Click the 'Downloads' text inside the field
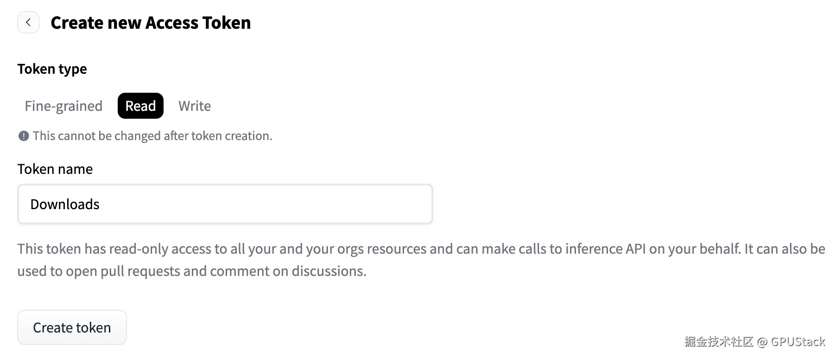This screenshot has width=835, height=358. tap(65, 205)
